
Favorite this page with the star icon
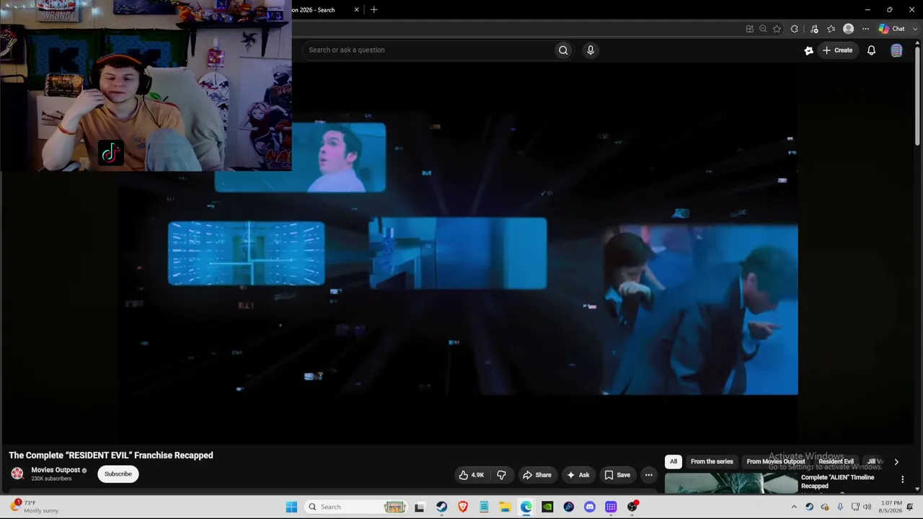point(777,29)
